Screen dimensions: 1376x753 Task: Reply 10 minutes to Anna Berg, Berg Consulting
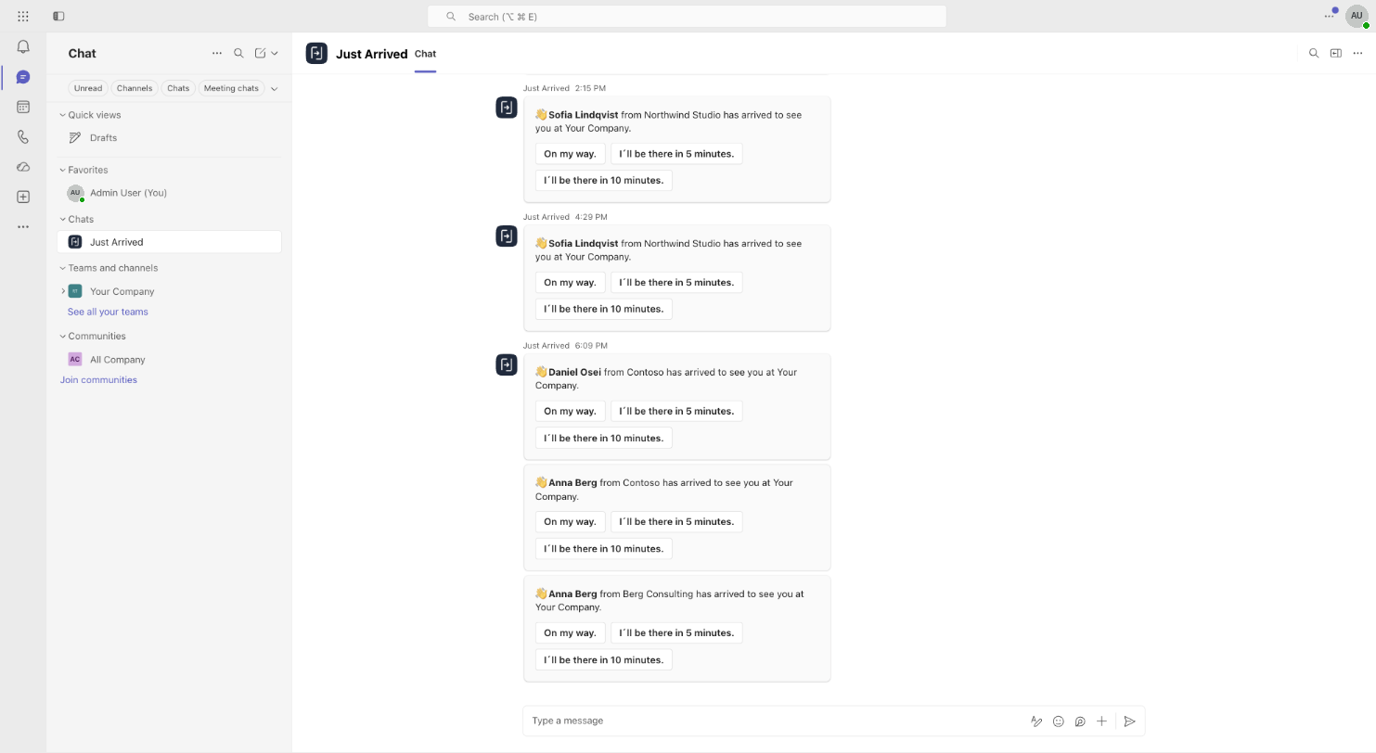pos(604,660)
